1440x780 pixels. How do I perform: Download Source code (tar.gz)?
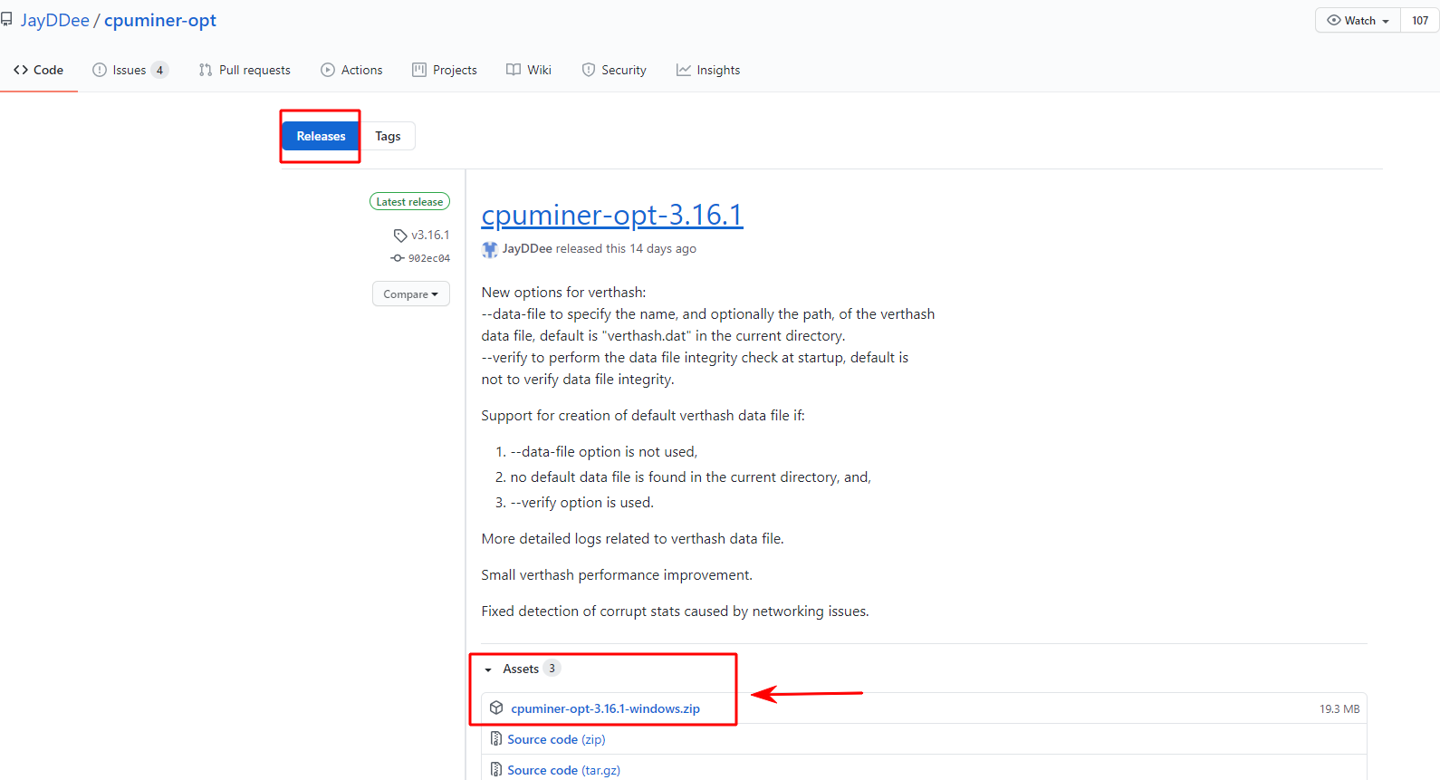(563, 770)
